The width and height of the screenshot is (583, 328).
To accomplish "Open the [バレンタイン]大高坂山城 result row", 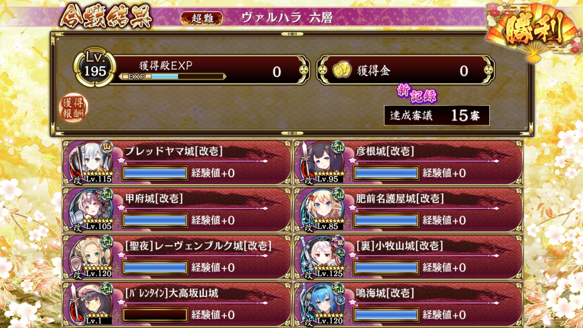I will pyautogui.click(x=177, y=304).
